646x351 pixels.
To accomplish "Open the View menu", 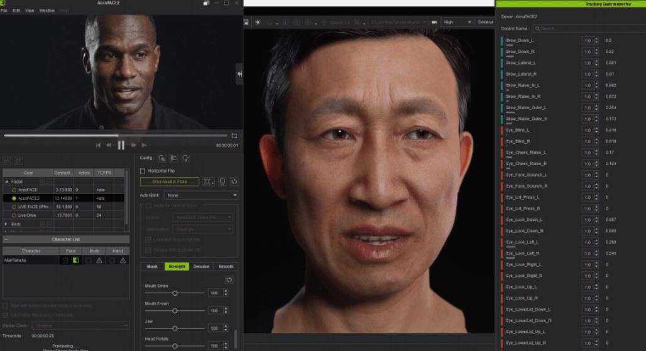I will click(30, 11).
